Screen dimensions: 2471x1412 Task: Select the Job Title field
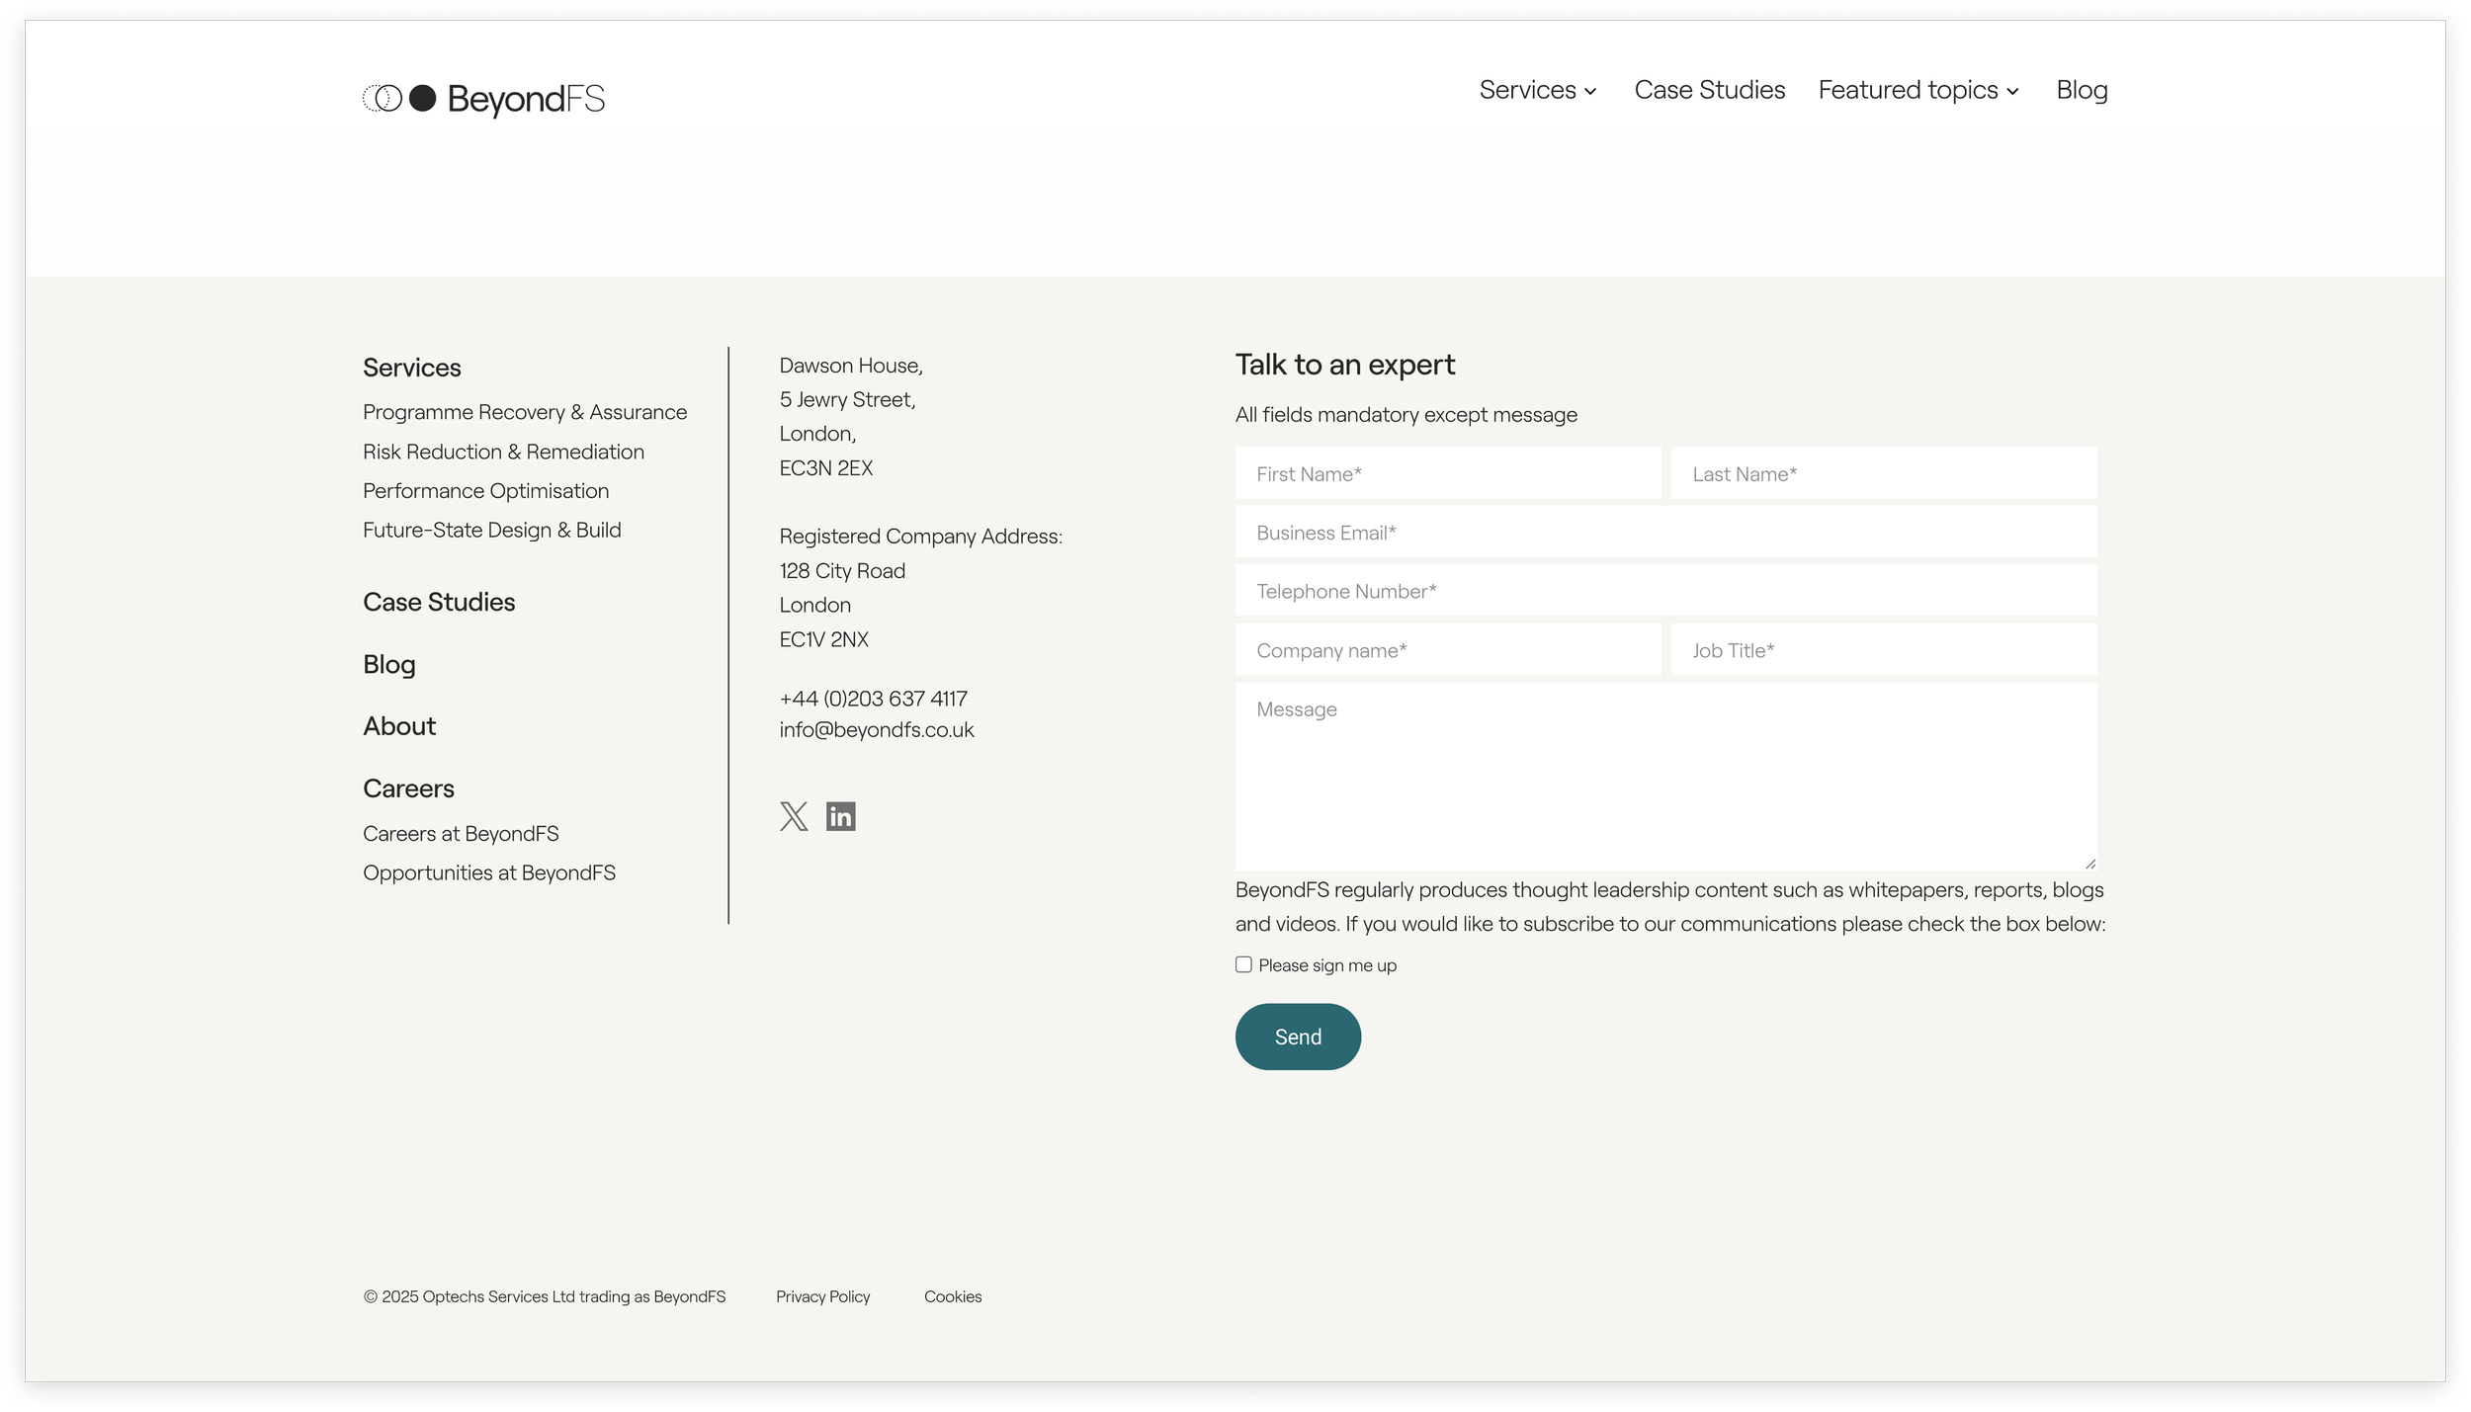[1883, 650]
